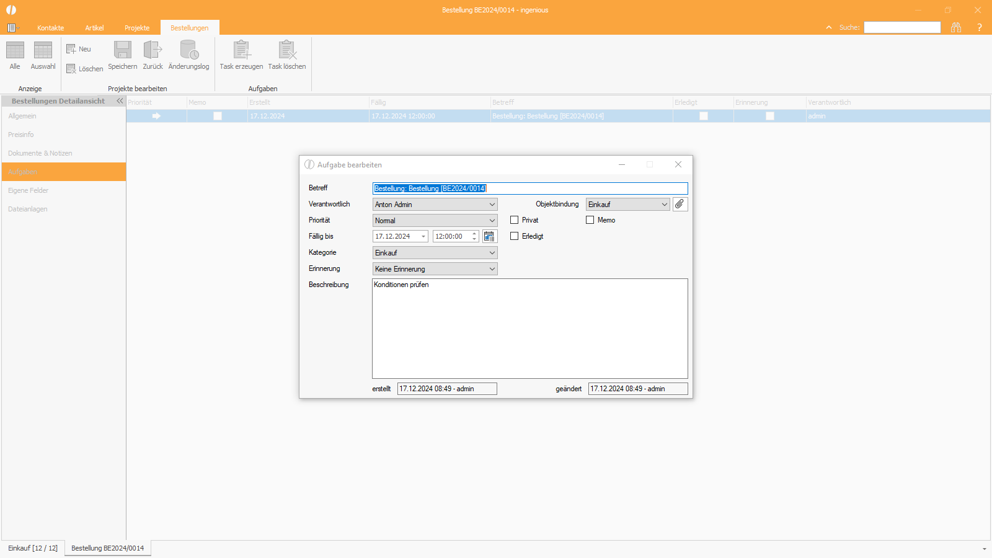
Task: Click the Task erzeugen icon
Action: (241, 50)
